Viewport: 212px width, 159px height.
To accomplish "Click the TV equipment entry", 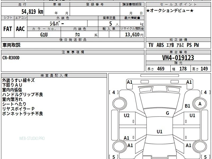I will (x=151, y=45).
